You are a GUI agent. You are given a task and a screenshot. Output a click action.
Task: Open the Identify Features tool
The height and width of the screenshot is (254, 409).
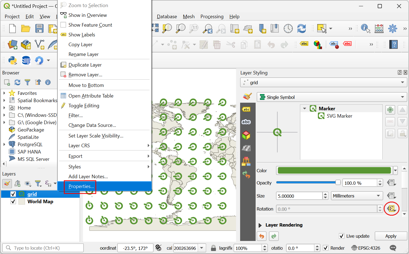pyautogui.click(x=365, y=29)
